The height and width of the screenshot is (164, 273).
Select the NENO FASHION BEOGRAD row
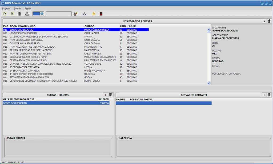click(x=76, y=33)
